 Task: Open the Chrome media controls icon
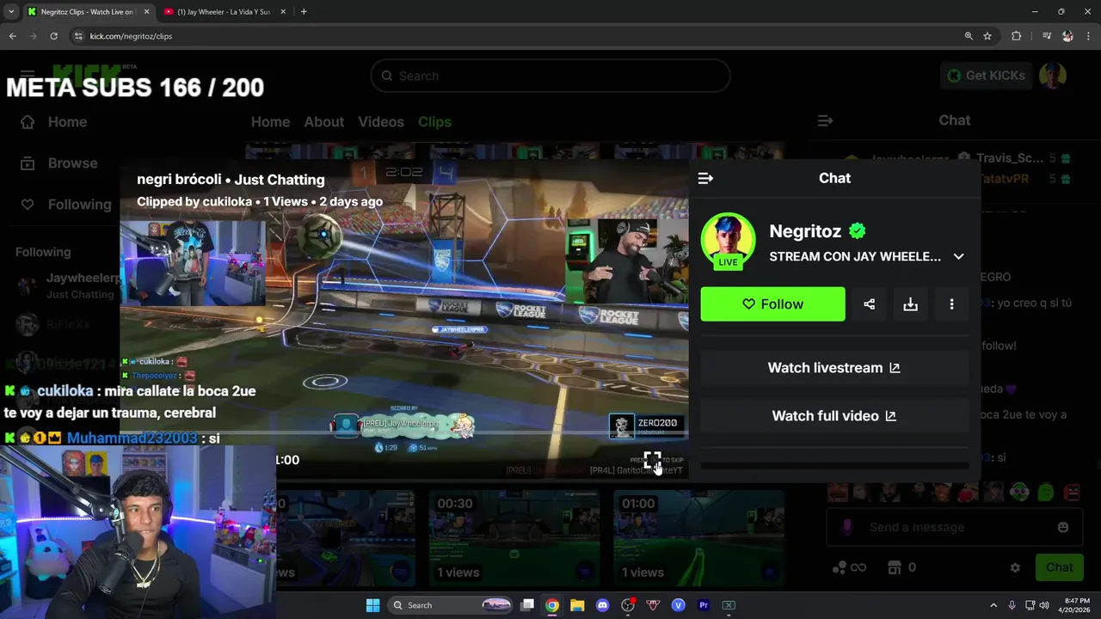point(1046,36)
